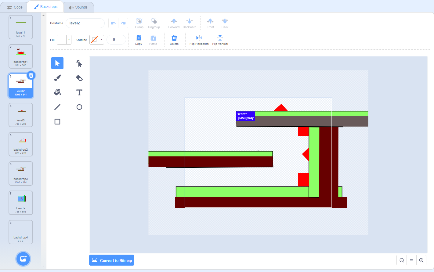Zoom in on the canvas
Viewport: 434px width, 272px height.
click(421, 260)
